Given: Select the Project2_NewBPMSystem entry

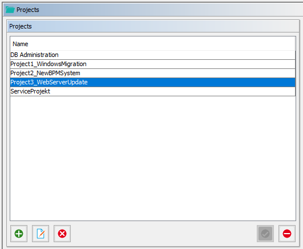Looking at the screenshot, I should coord(153,73).
